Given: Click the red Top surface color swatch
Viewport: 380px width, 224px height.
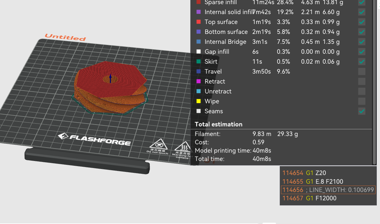Looking at the screenshot, I should [x=199, y=22].
